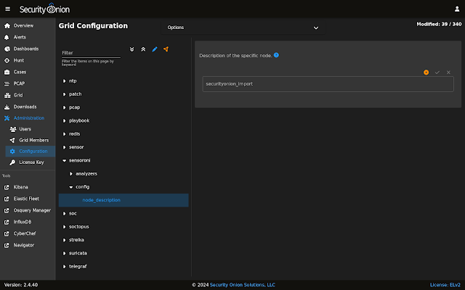Open License Key page
465x290 pixels.
point(31,162)
